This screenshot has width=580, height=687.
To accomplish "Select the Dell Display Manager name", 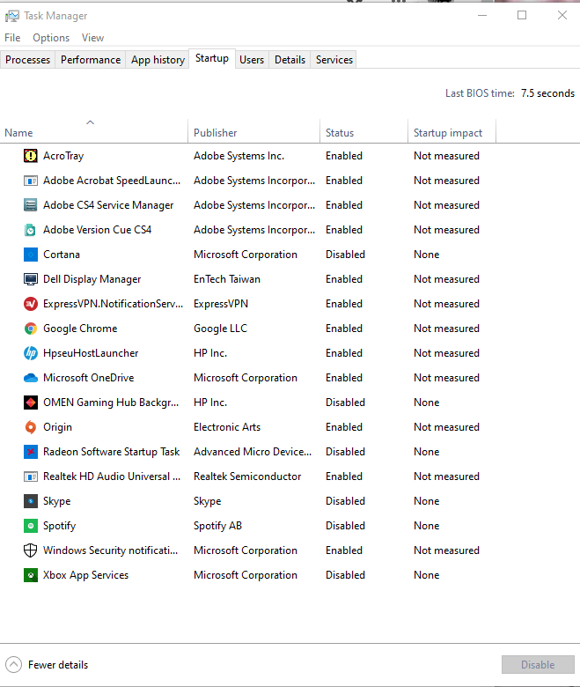I will pyautogui.click(x=92, y=279).
